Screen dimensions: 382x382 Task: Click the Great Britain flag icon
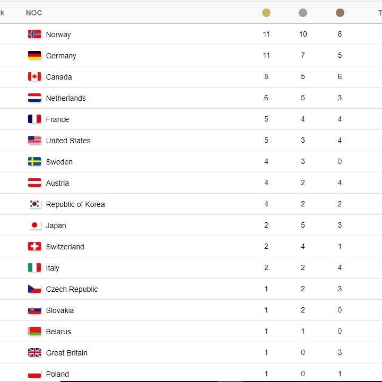click(x=34, y=352)
